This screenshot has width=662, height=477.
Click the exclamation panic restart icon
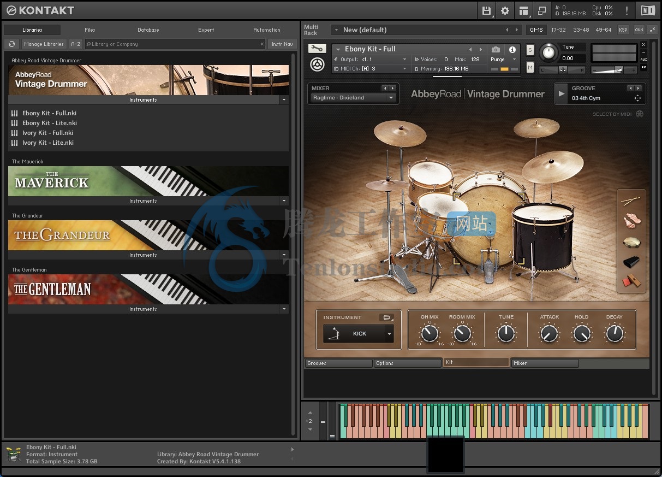(x=627, y=10)
